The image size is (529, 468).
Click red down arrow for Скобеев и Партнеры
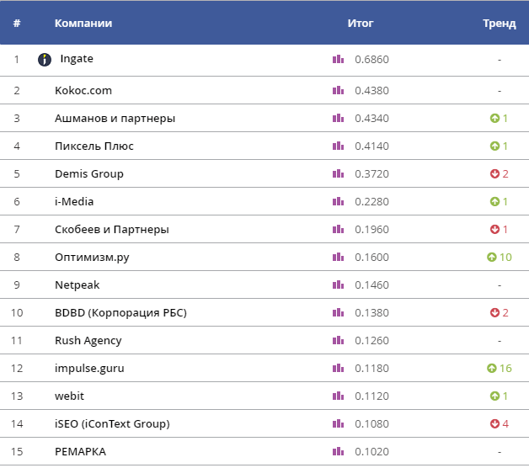tap(494, 229)
